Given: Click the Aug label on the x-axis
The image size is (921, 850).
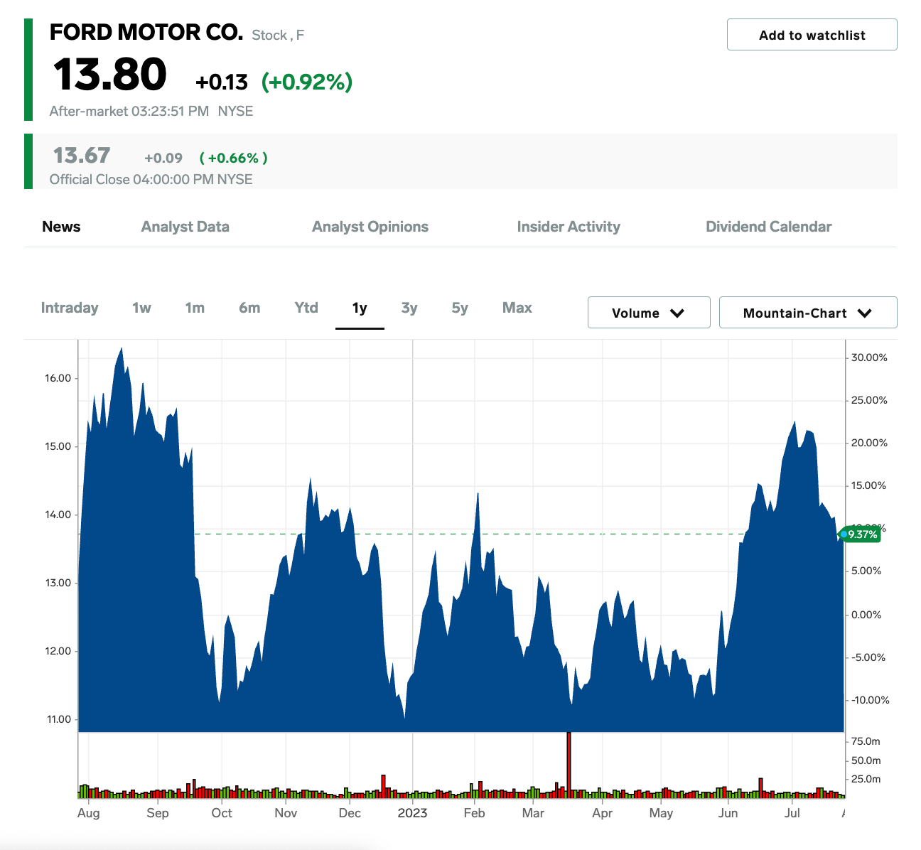Looking at the screenshot, I should (89, 813).
